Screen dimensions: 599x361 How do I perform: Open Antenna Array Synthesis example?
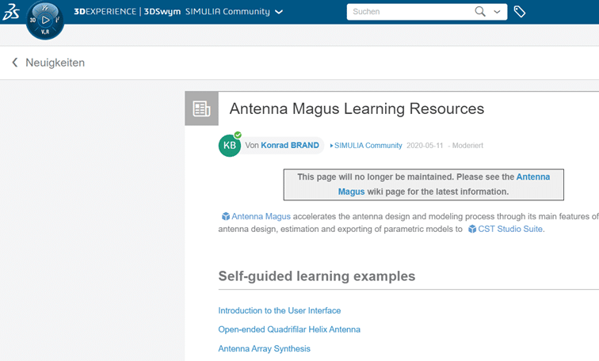tap(264, 348)
